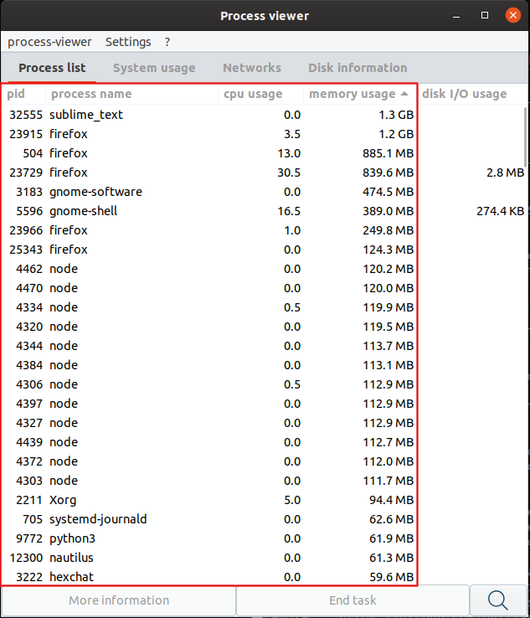Switch to the Process list tab

point(52,68)
